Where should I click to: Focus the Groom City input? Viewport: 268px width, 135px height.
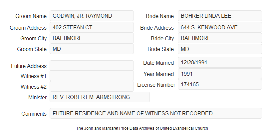click(92, 38)
